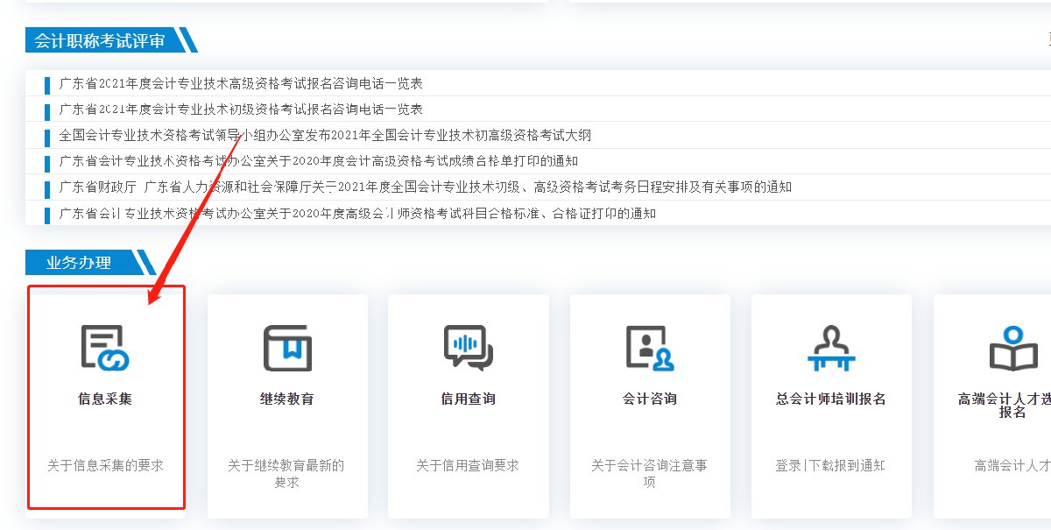Open 高级资格考试报名咨询电话一览表 notice

pyautogui.click(x=241, y=83)
